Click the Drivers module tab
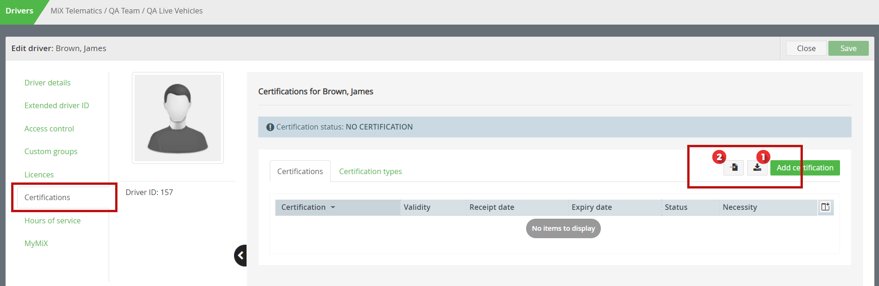Viewport: 879px width, 286px height. tap(20, 11)
